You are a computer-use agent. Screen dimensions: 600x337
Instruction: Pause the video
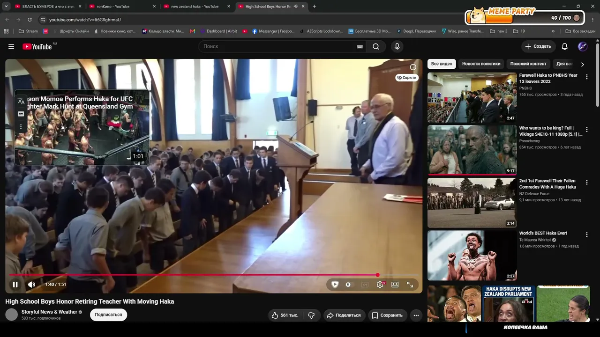[x=15, y=284]
